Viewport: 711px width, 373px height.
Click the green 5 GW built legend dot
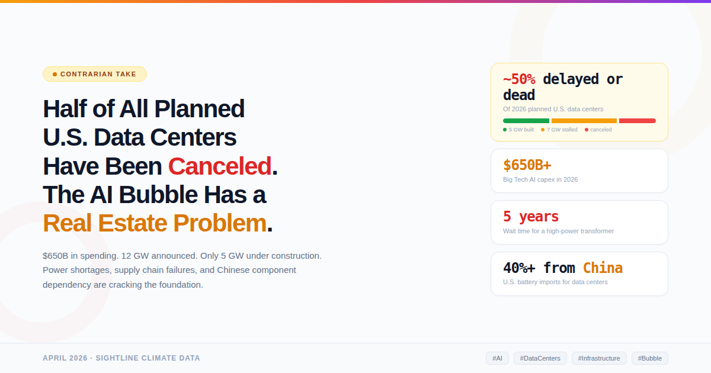coord(505,130)
